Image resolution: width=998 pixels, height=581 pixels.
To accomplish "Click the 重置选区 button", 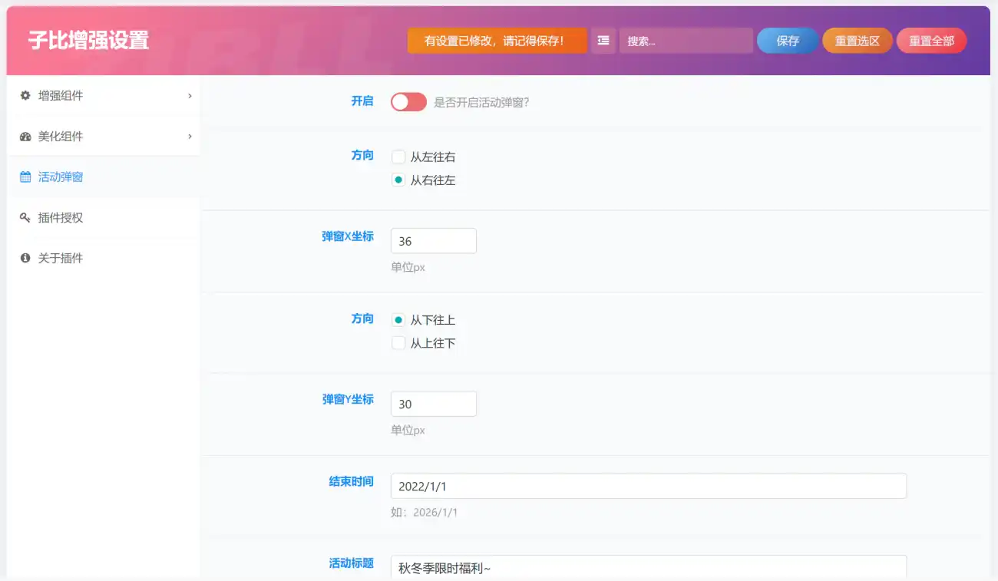I will [857, 41].
